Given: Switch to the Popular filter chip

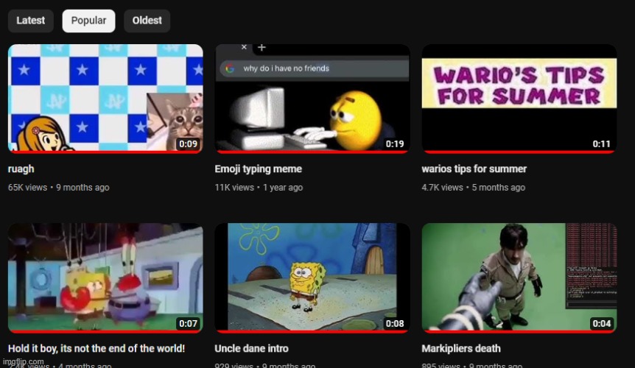Looking at the screenshot, I should click(x=88, y=21).
